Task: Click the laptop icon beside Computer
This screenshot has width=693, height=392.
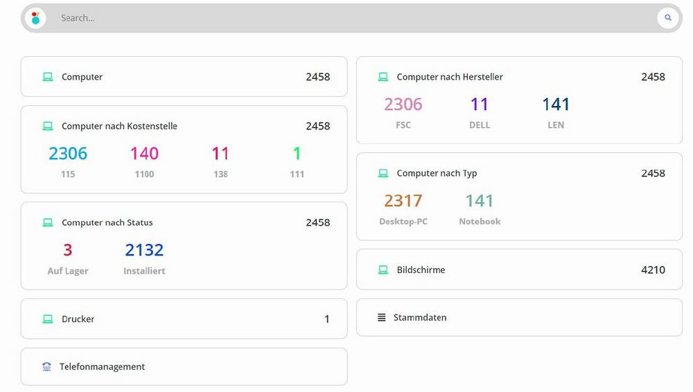Action: [48, 77]
